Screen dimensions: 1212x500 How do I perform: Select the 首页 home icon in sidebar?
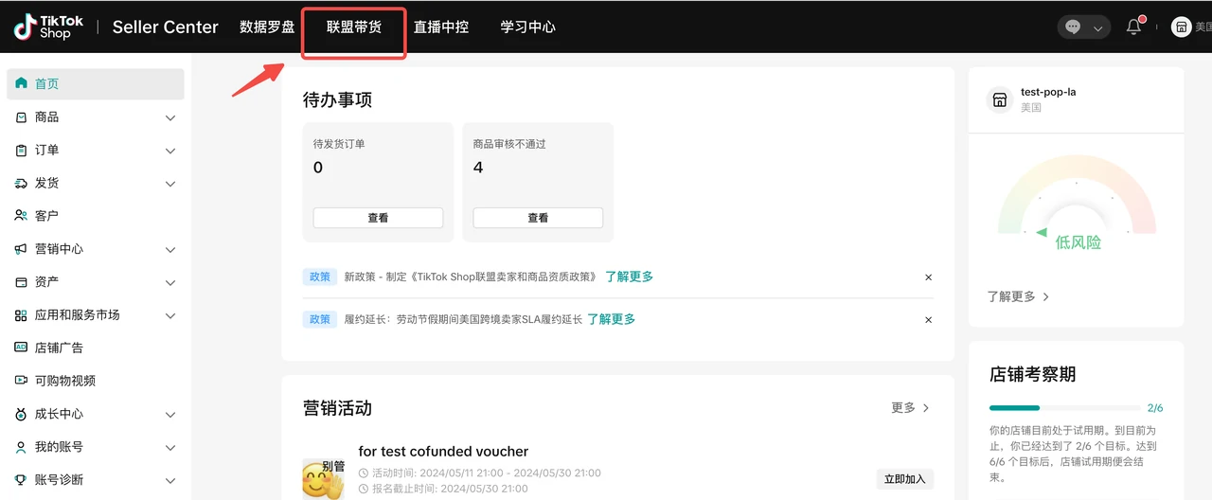pos(22,83)
